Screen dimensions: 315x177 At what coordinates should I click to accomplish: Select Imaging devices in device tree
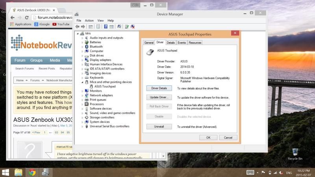point(100,73)
